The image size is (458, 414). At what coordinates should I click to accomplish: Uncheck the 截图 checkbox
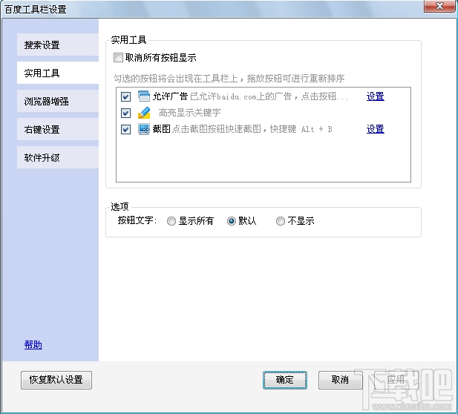125,129
